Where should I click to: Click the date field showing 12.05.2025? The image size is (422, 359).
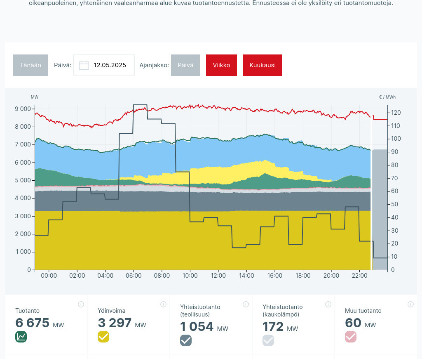click(109, 65)
